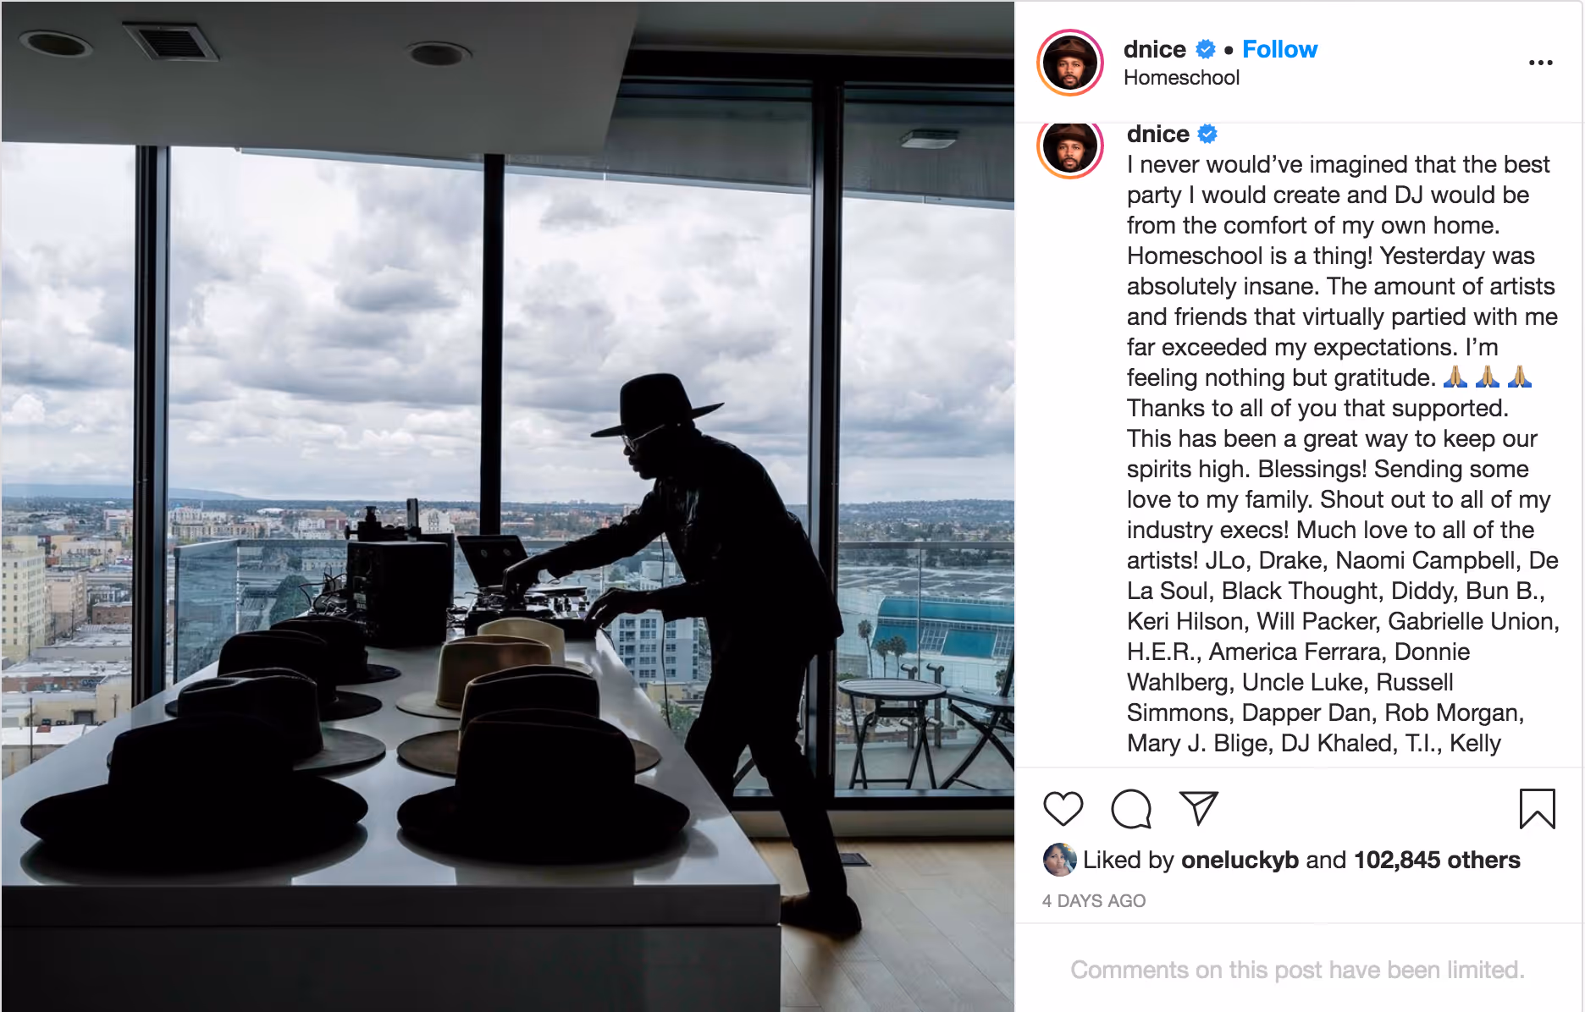The width and height of the screenshot is (1585, 1012).
Task: Like the post with the heart icon
Action: click(1063, 809)
